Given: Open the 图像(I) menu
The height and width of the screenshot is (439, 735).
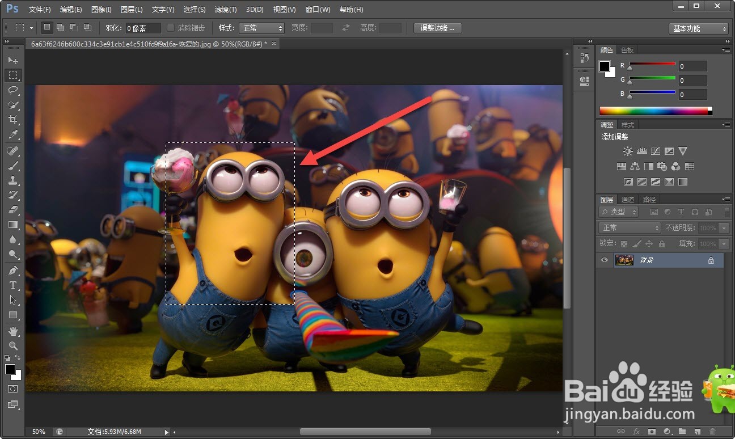Looking at the screenshot, I should click(x=101, y=10).
